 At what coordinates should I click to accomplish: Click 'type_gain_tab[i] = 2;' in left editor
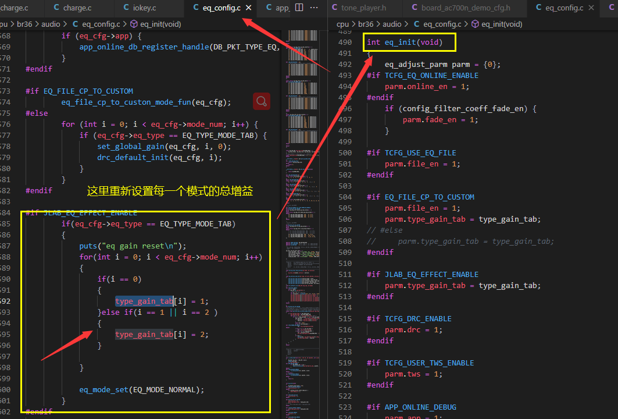click(162, 334)
